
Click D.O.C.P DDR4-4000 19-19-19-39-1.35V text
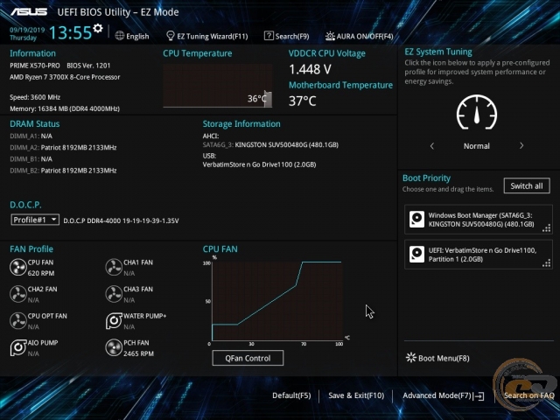(x=121, y=220)
